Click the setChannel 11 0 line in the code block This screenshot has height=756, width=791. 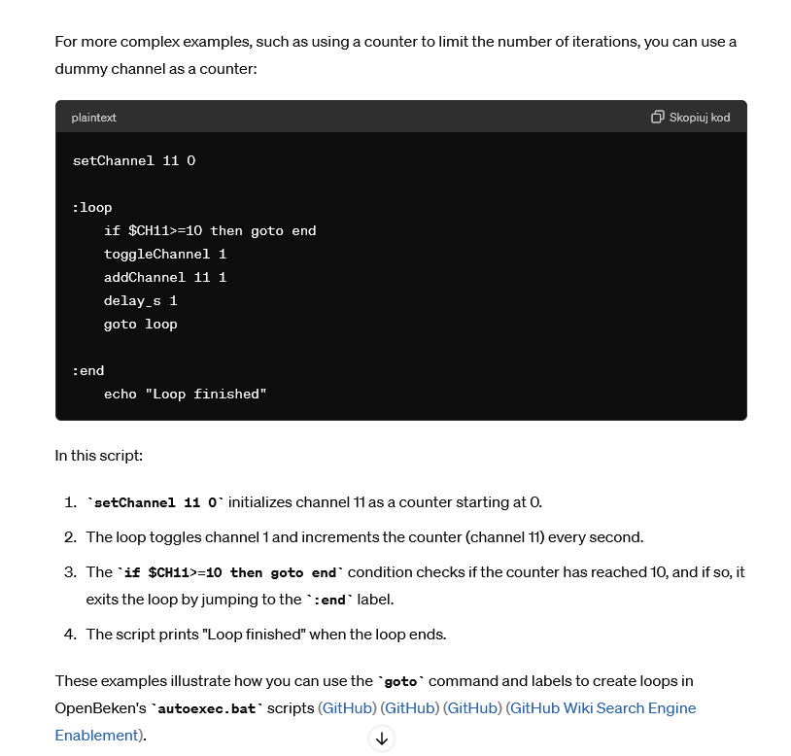pyautogui.click(x=134, y=160)
